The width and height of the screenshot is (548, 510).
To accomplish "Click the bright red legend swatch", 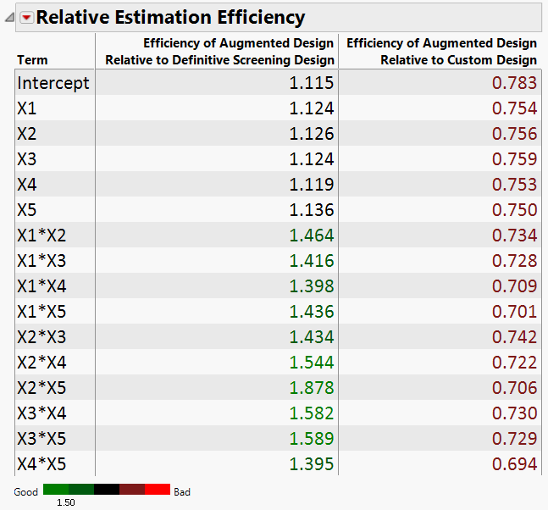I will pos(158,490).
